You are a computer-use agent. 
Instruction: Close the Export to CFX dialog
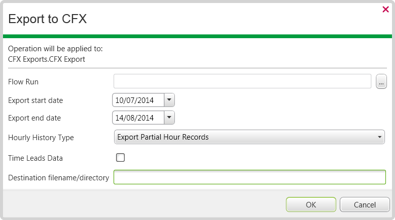point(385,9)
